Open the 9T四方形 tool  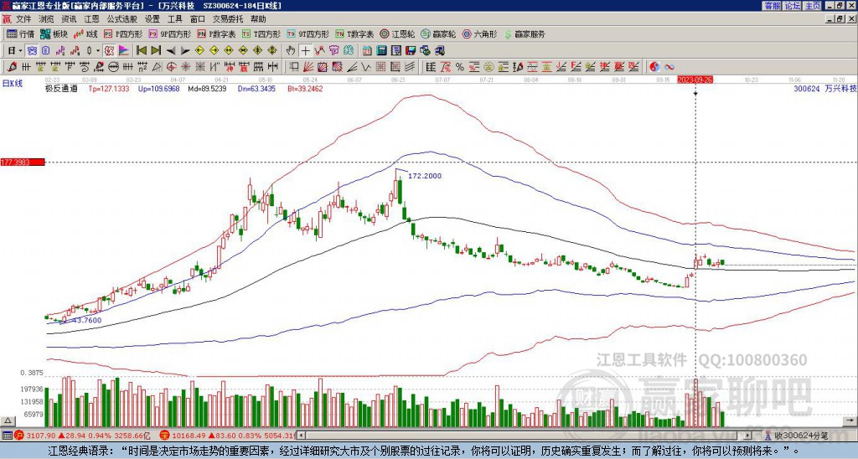[x=308, y=34]
